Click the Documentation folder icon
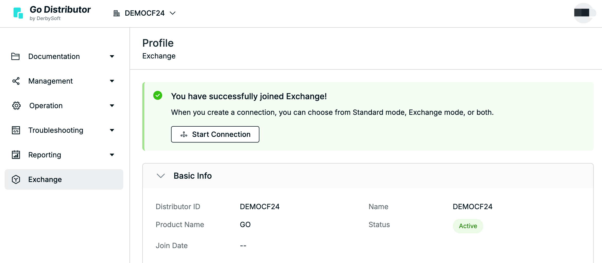 tap(15, 56)
